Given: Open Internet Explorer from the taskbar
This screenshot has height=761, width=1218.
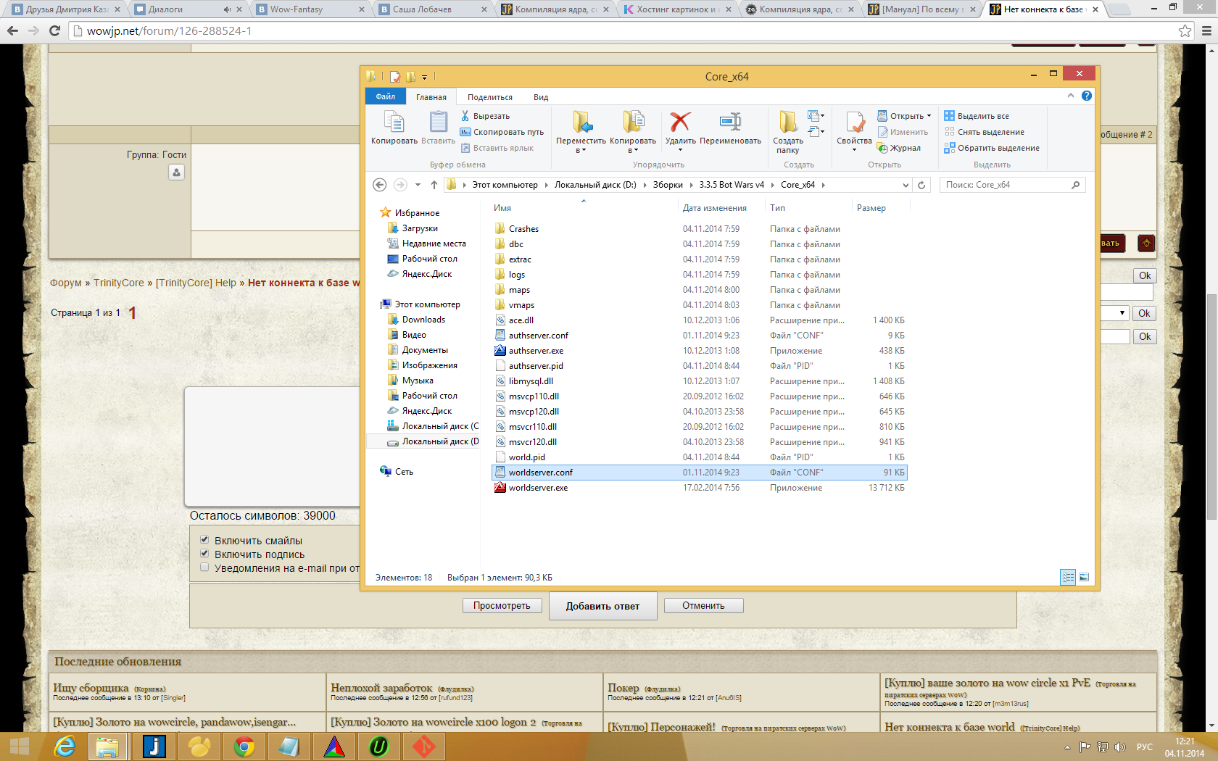Looking at the screenshot, I should pyautogui.click(x=65, y=747).
